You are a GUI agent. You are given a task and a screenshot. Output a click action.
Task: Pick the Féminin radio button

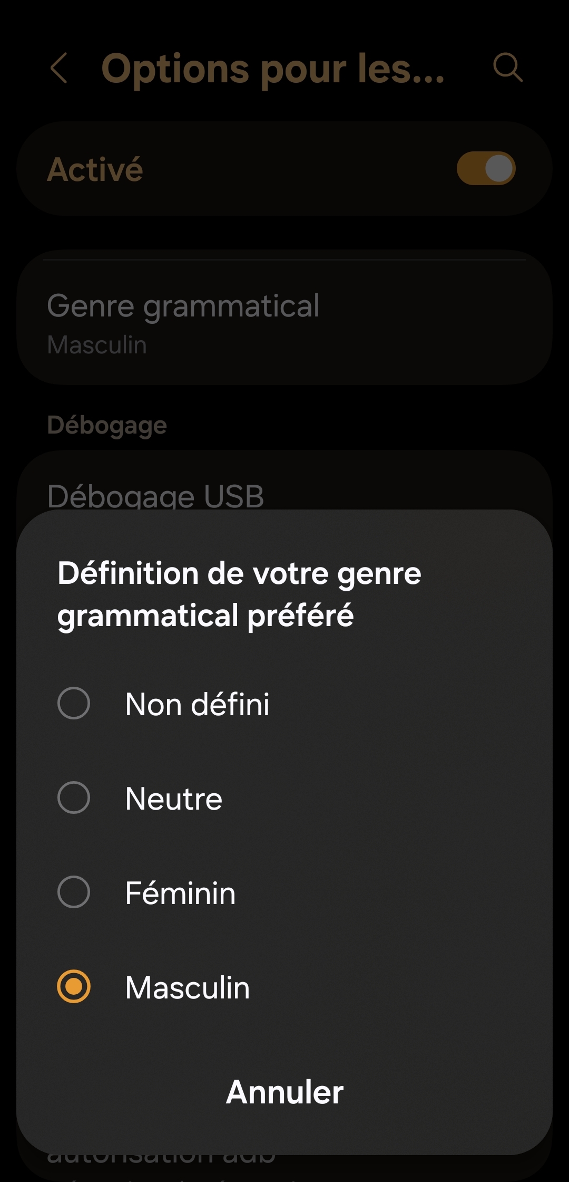click(x=74, y=892)
